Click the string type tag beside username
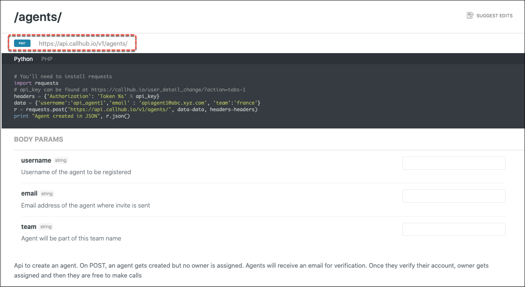Screen dimensions: 525x287 click(x=61, y=161)
